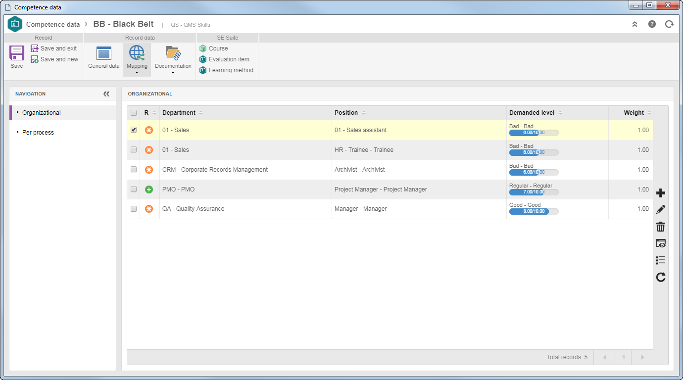The height and width of the screenshot is (380, 683).
Task: Refresh the grid using circular arrow icon
Action: pyautogui.click(x=660, y=277)
